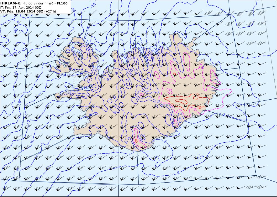Screen dimensions: 277x197
Task: Click the 'VT: Fös. 18.04.2014 03Z' valid time
Action: click(x=22, y=11)
